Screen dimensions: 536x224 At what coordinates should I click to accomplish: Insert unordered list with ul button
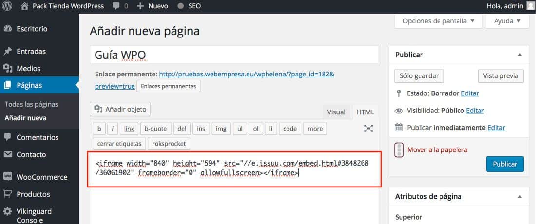(240, 129)
